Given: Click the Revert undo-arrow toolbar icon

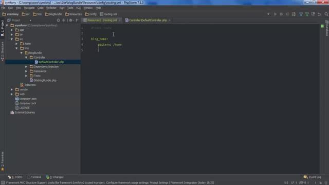Looking at the screenshot, I should click(x=319, y=14).
